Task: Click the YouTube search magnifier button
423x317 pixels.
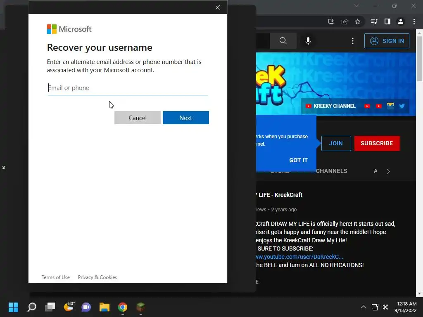Action: 283,41
